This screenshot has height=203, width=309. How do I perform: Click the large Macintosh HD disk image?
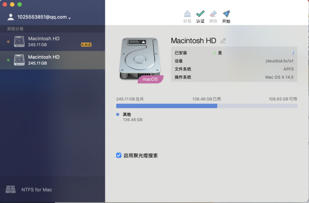pos(140,59)
